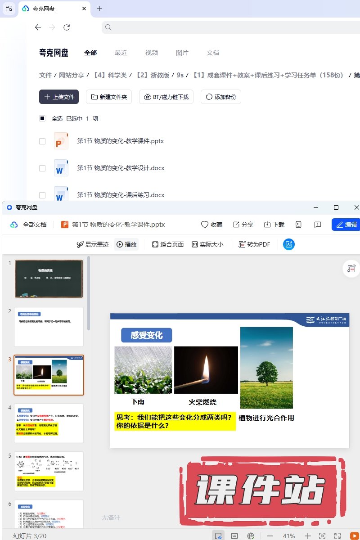This screenshot has height=540, width=360.
Task: Click the 转为PDF convert icon
Action: tap(242, 244)
